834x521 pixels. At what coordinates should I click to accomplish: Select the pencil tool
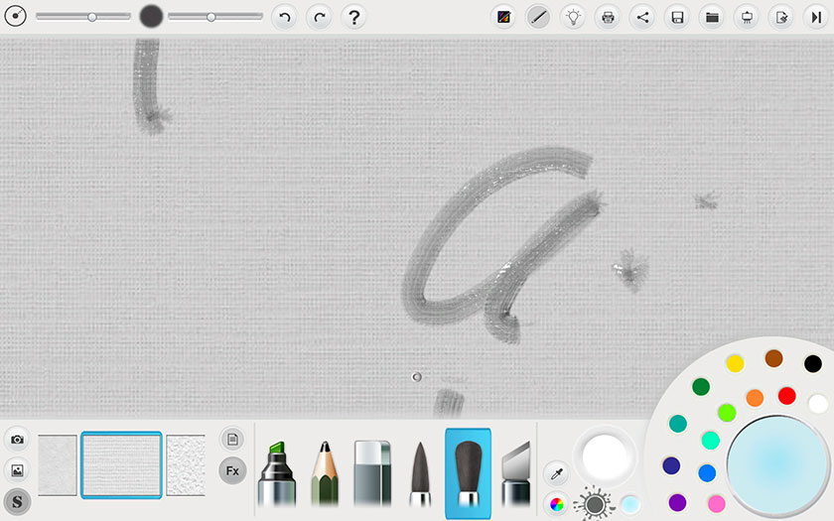[x=325, y=473]
